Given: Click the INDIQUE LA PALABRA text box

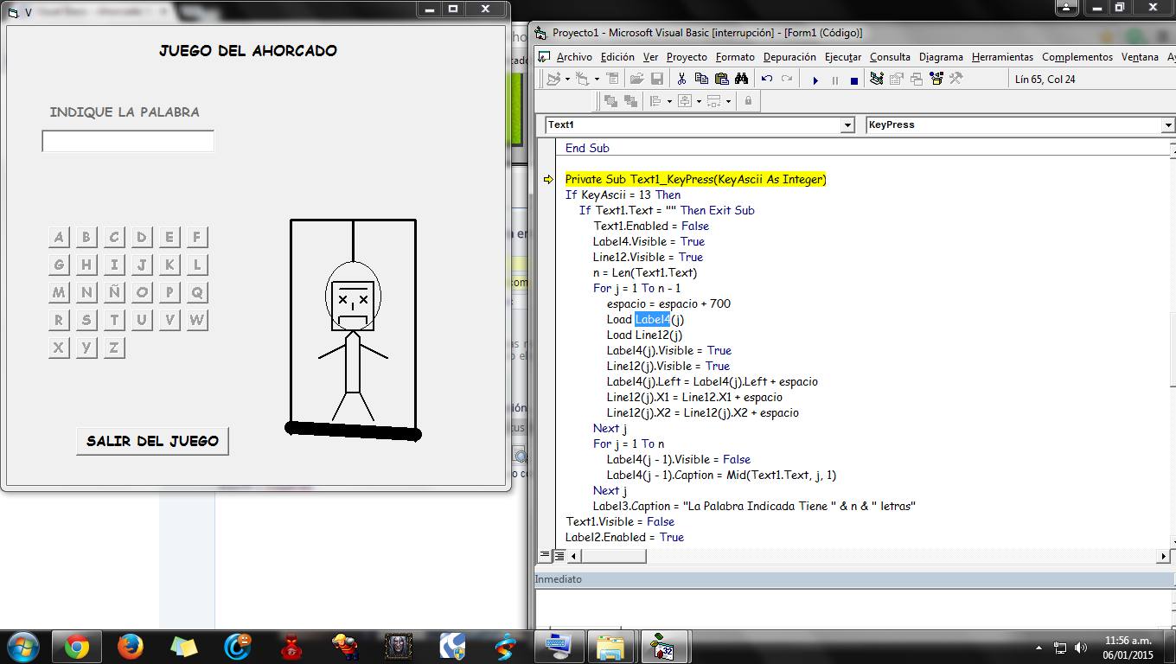Looking at the screenshot, I should (128, 141).
